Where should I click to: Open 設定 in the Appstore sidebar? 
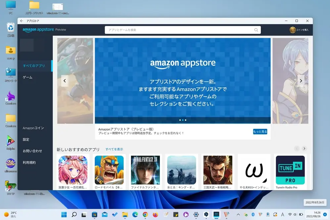click(26, 139)
